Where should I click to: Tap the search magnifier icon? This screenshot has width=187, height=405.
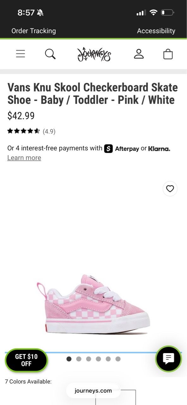click(x=50, y=54)
